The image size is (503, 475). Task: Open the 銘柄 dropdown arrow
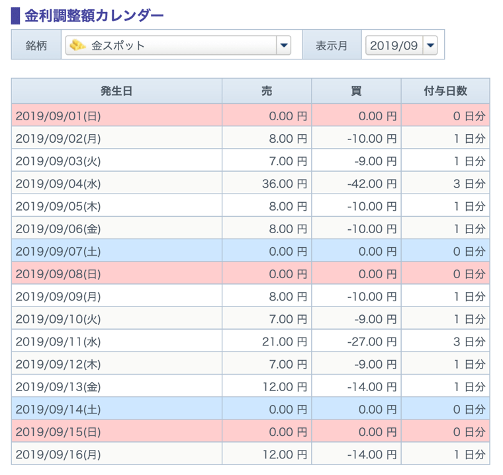[283, 45]
